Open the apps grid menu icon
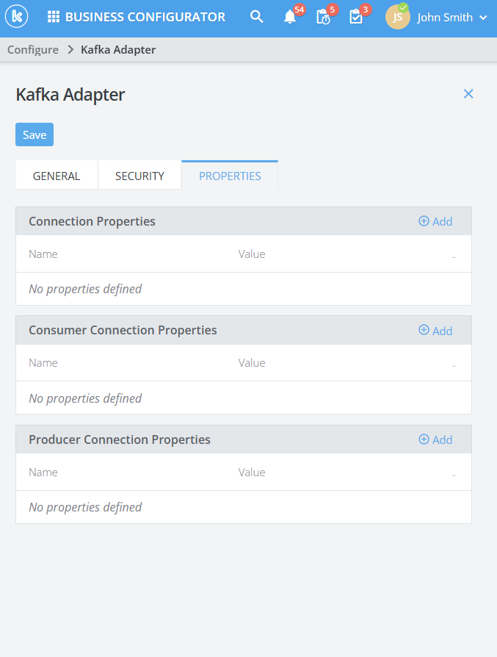497x657 pixels. pyautogui.click(x=54, y=17)
